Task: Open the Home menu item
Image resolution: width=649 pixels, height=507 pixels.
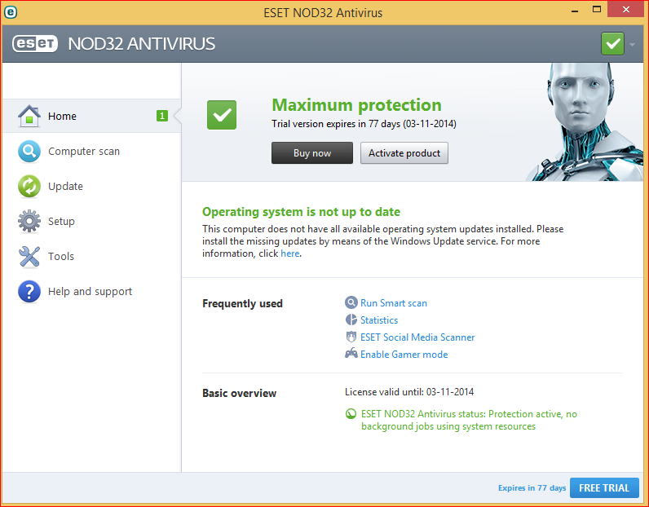Action: 91,116
